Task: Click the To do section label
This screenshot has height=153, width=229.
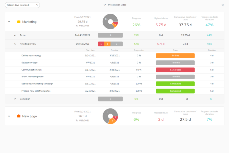Action: click(x=23, y=35)
